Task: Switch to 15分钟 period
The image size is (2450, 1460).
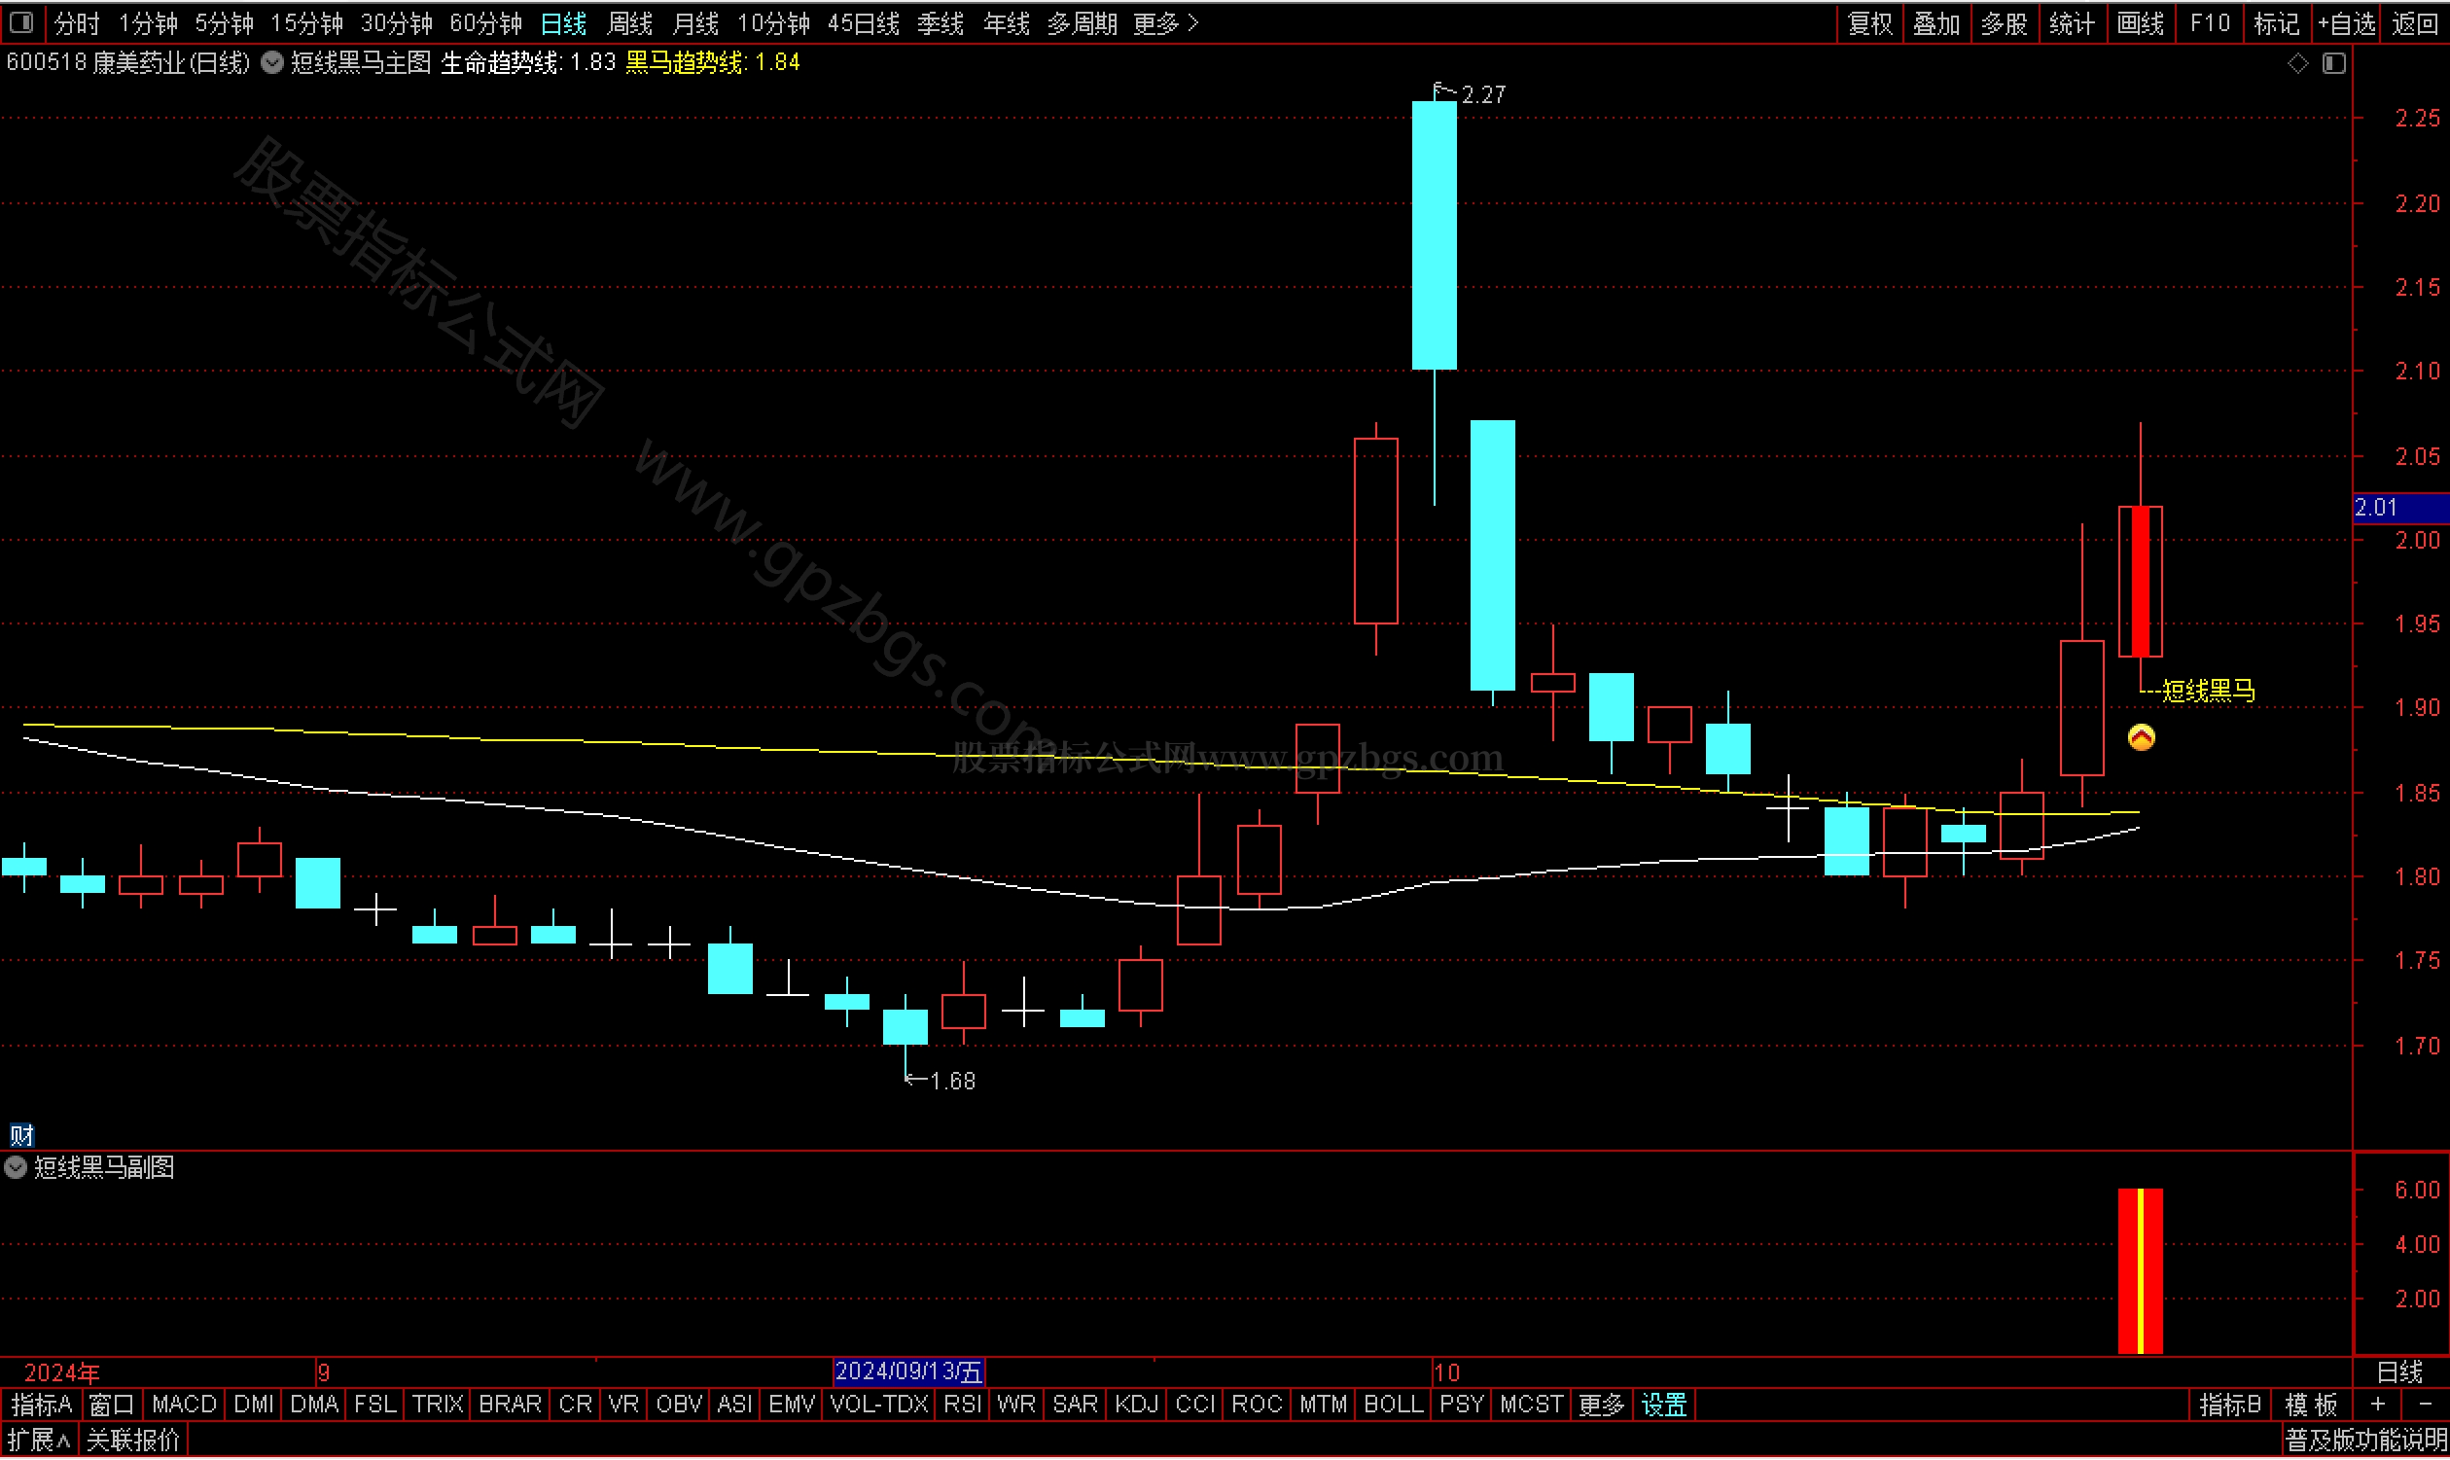Action: point(305,22)
